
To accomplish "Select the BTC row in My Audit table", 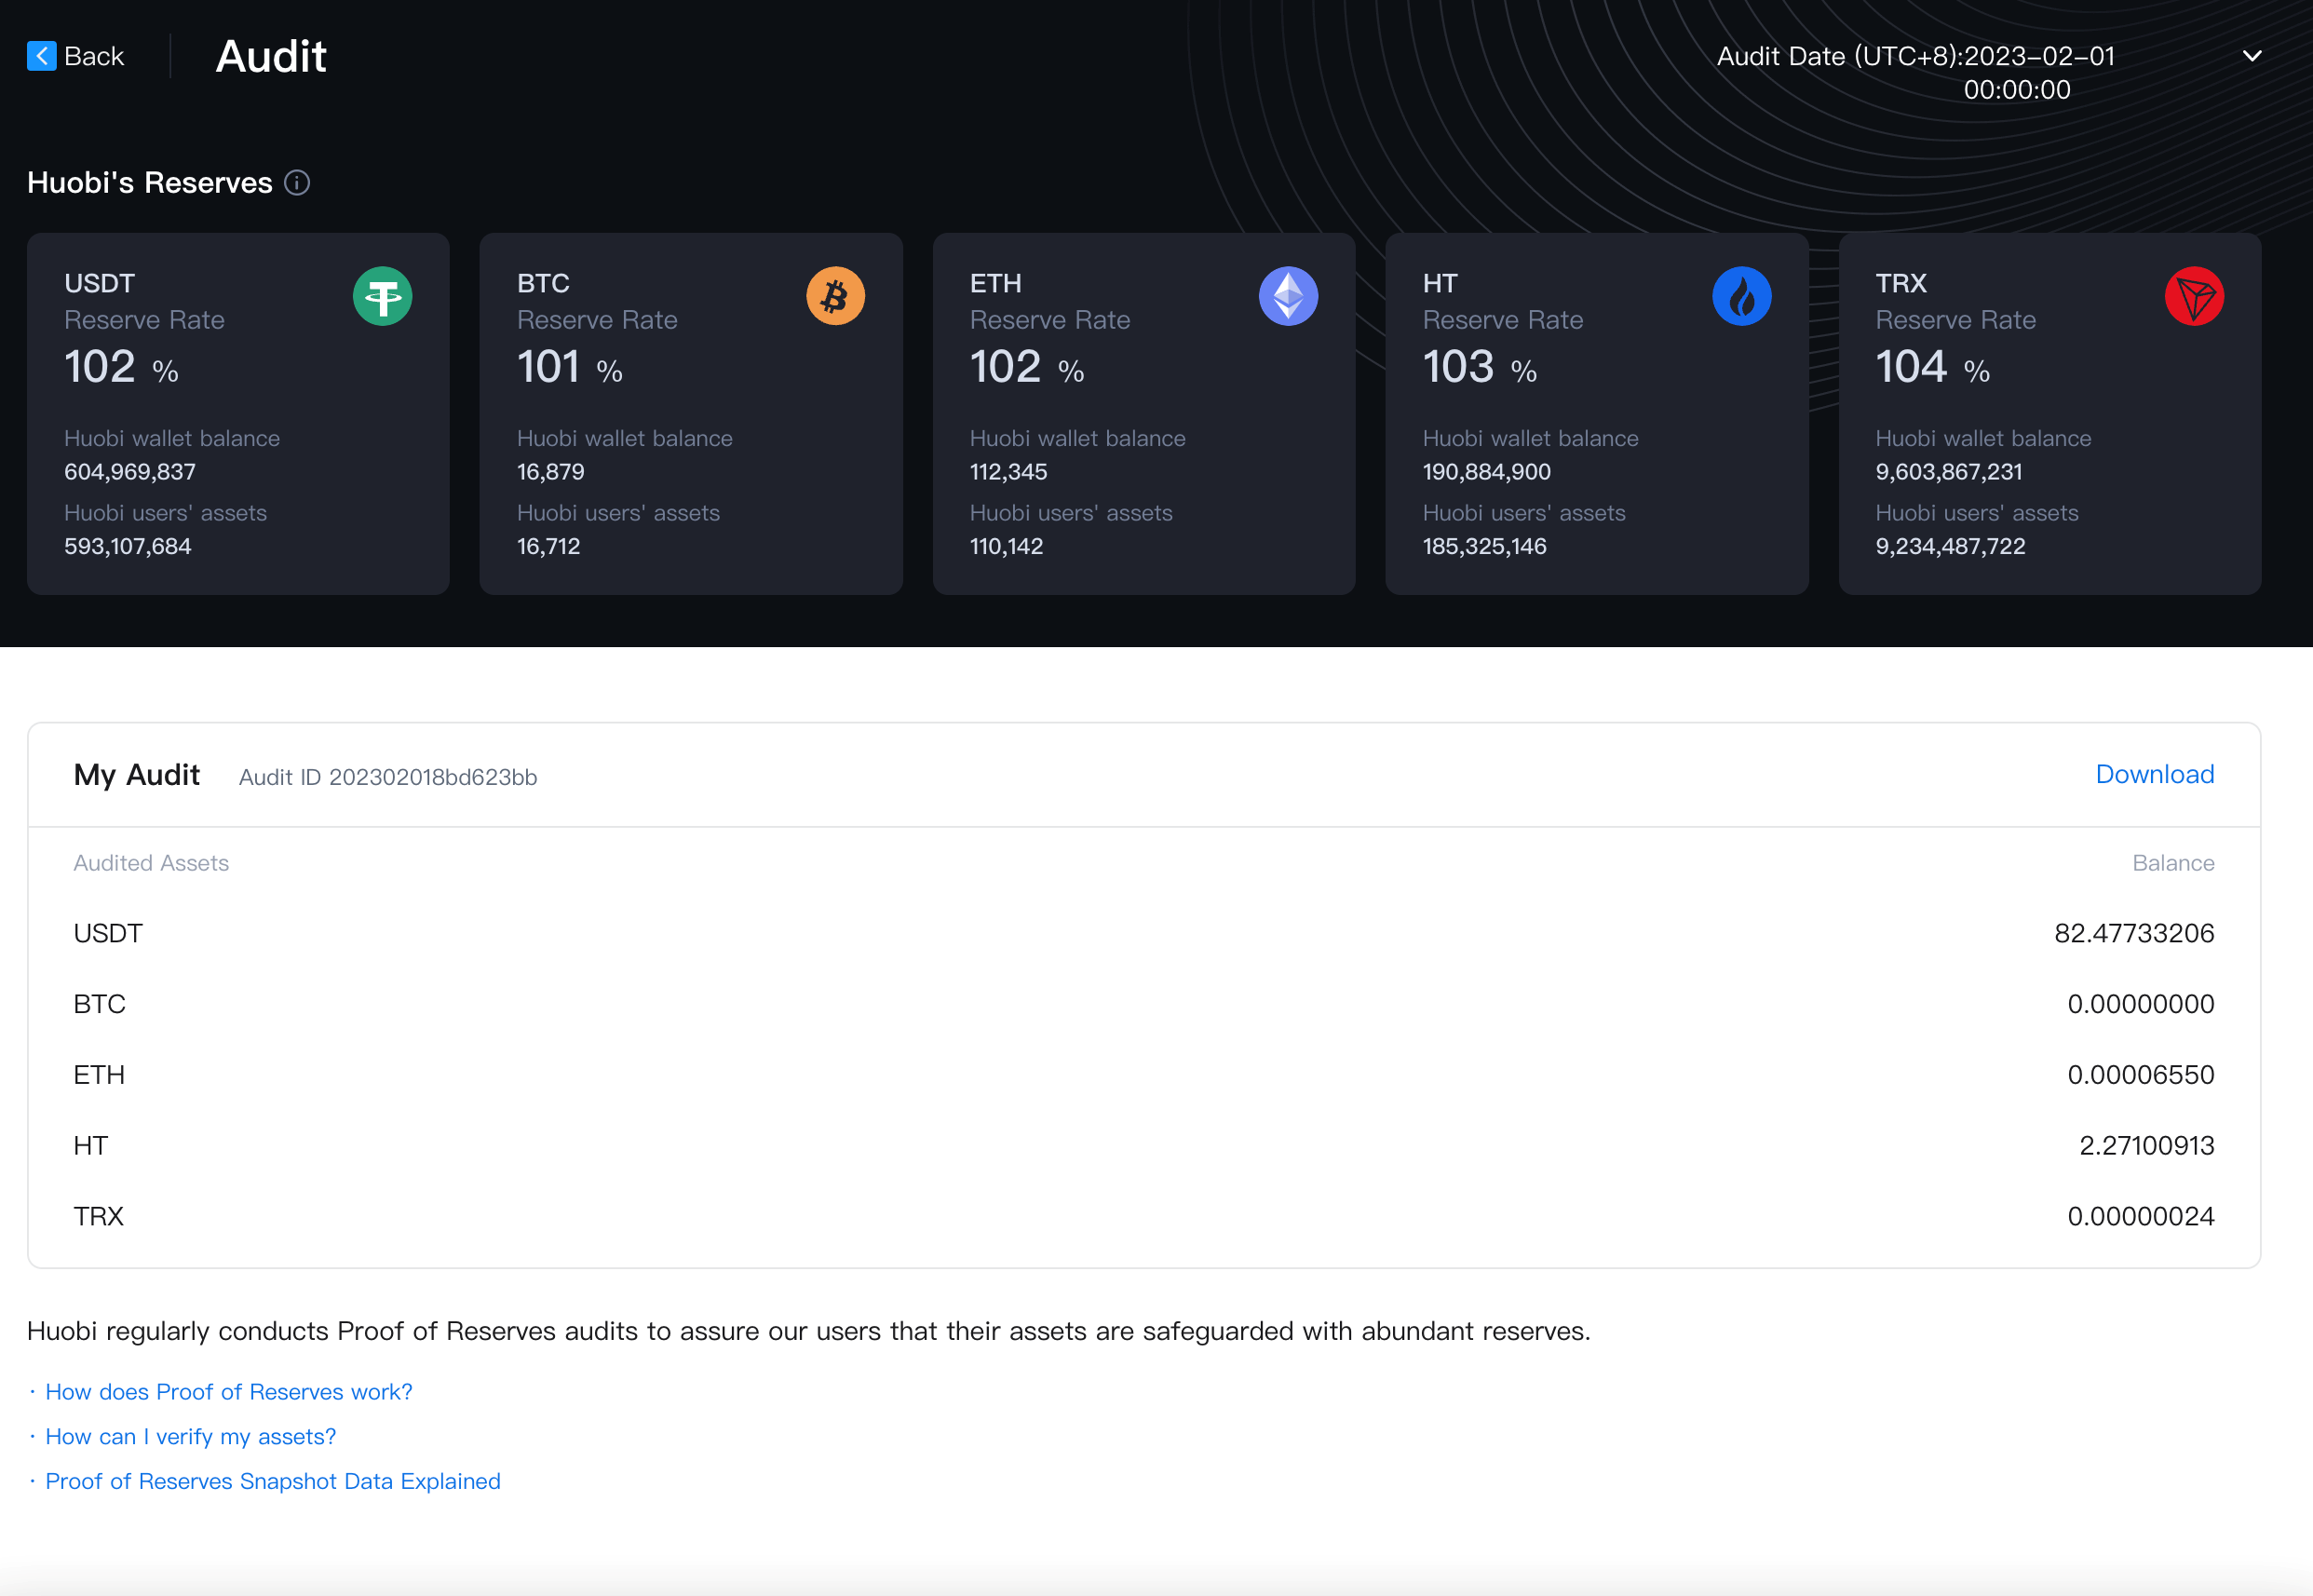I will point(1144,1004).
